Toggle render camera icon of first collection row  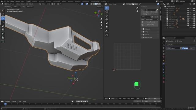tap(194, 9)
